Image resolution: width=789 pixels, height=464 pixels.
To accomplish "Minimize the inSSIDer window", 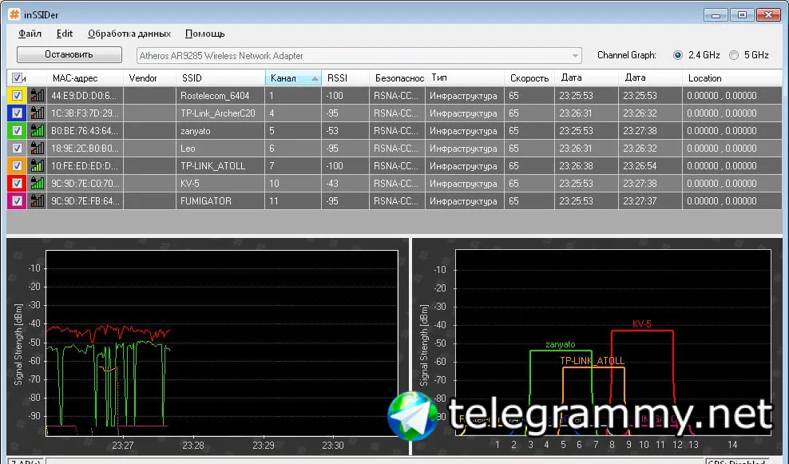I will (716, 14).
